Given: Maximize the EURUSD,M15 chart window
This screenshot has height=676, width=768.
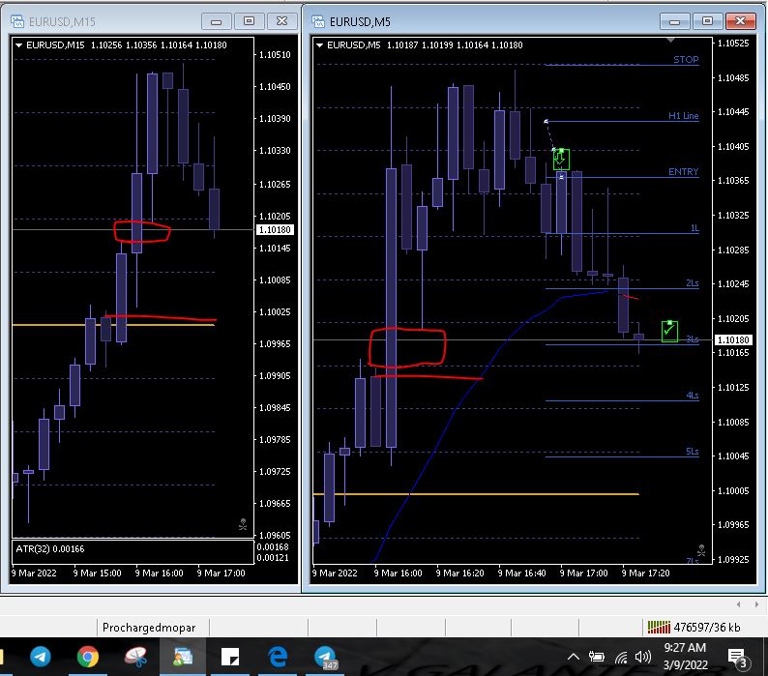Looking at the screenshot, I should 249,21.
